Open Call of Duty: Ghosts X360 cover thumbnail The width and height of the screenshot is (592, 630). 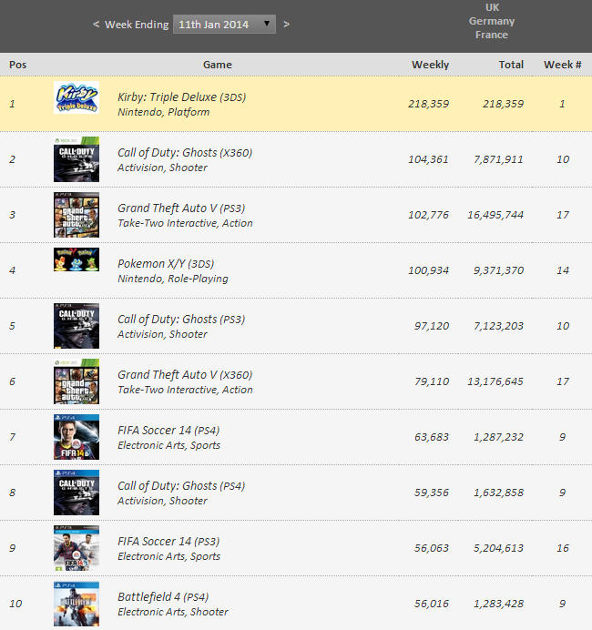(77, 159)
